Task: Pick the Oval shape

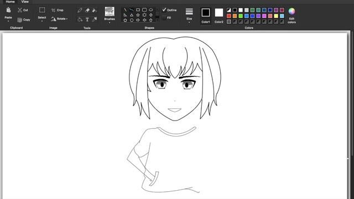Action: point(151,10)
